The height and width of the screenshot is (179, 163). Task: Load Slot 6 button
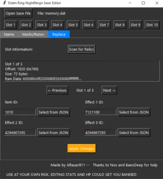88,25
